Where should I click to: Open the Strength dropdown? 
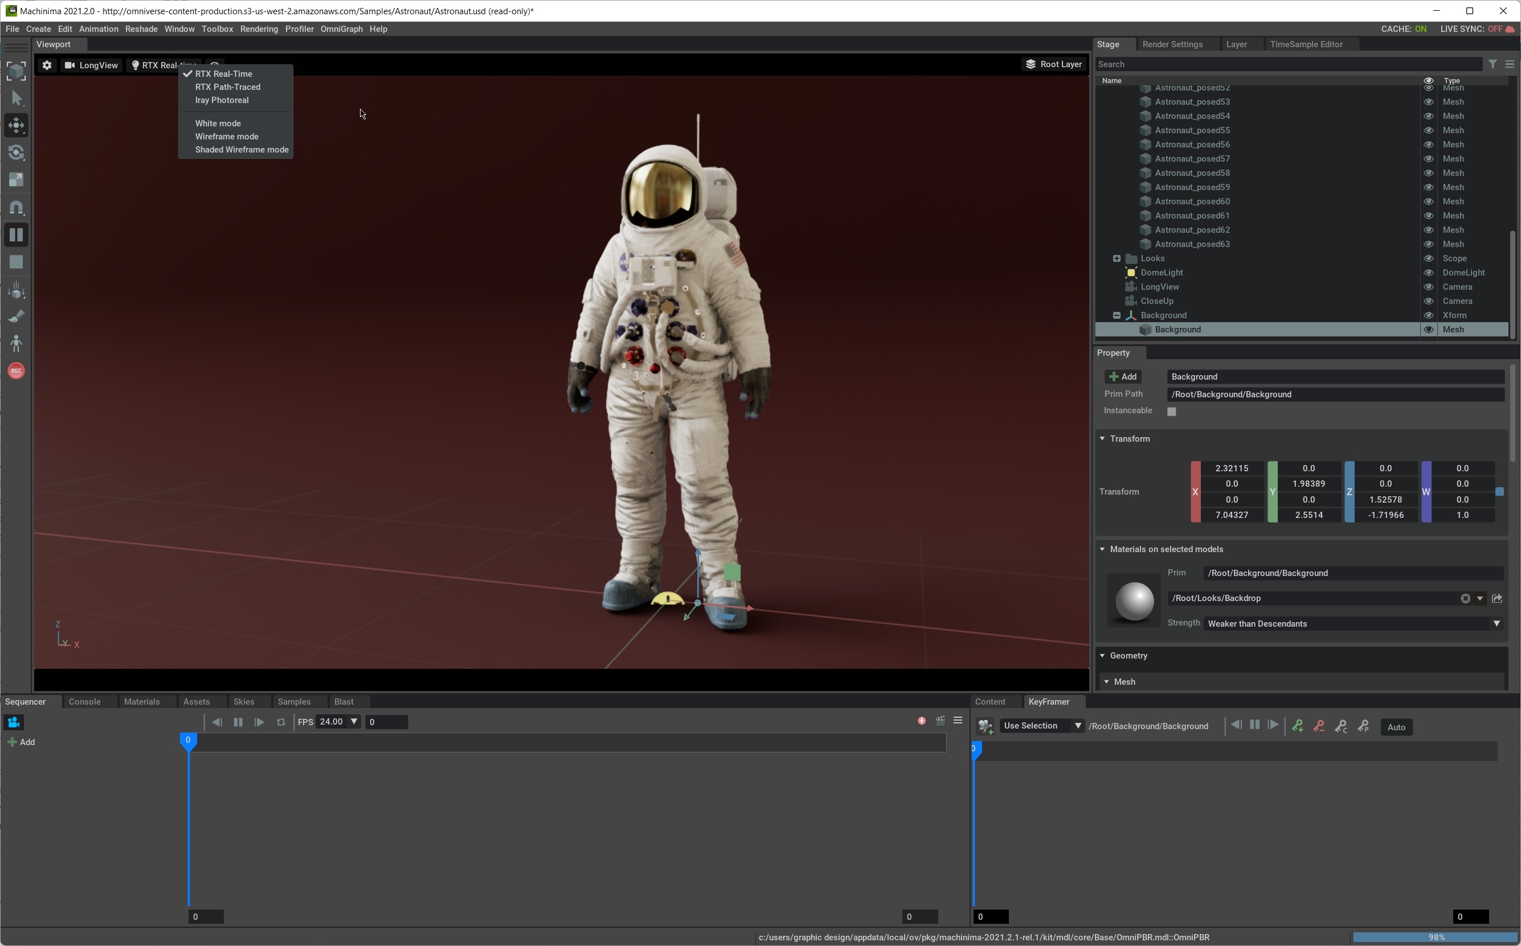click(1353, 624)
